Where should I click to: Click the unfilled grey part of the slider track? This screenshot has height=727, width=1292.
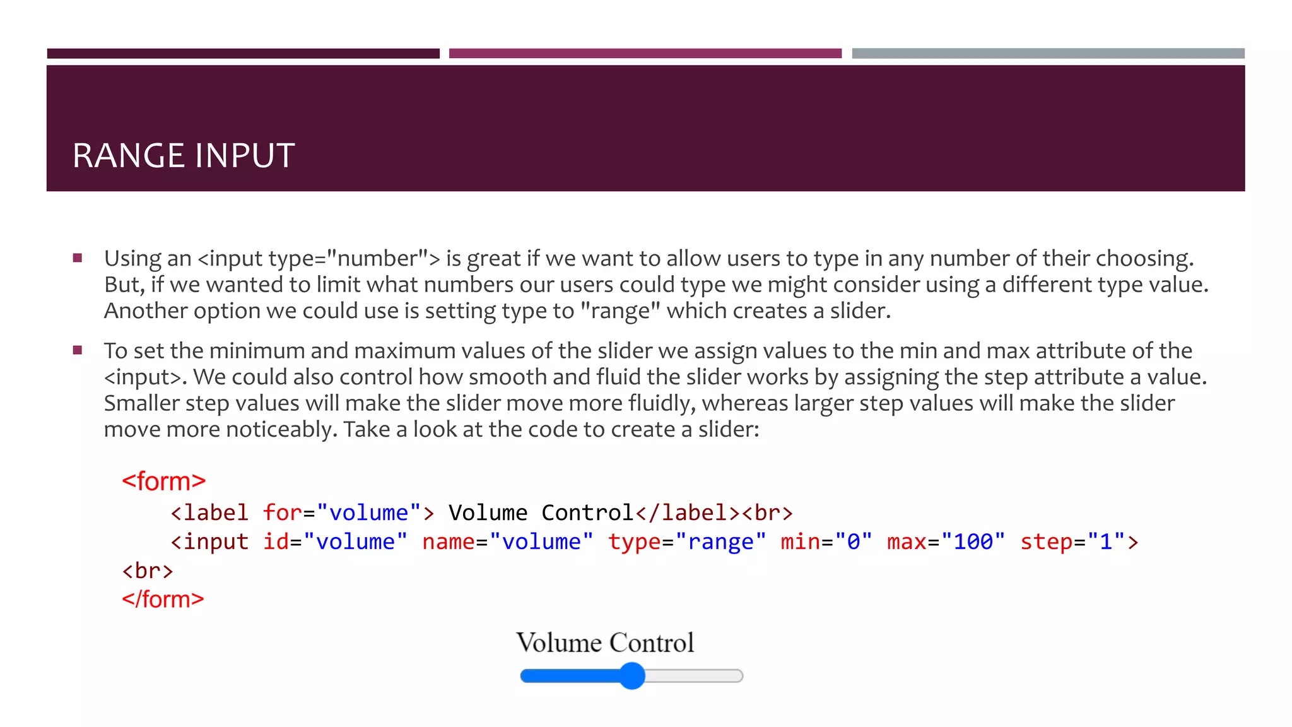click(694, 676)
